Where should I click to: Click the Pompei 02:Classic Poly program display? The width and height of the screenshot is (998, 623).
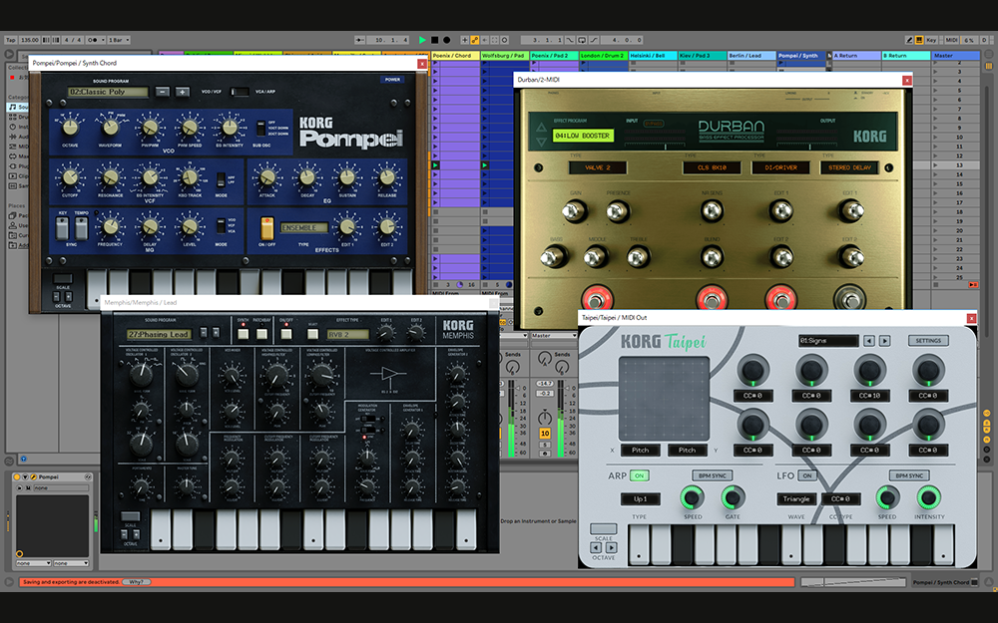pyautogui.click(x=108, y=92)
